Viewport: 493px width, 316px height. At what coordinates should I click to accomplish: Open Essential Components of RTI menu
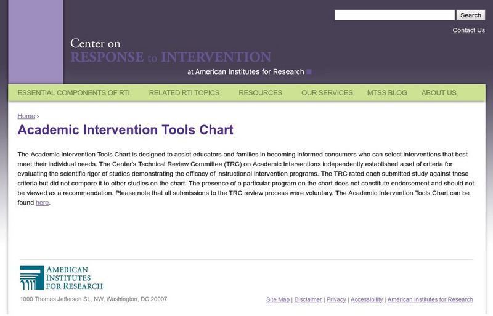pos(73,93)
